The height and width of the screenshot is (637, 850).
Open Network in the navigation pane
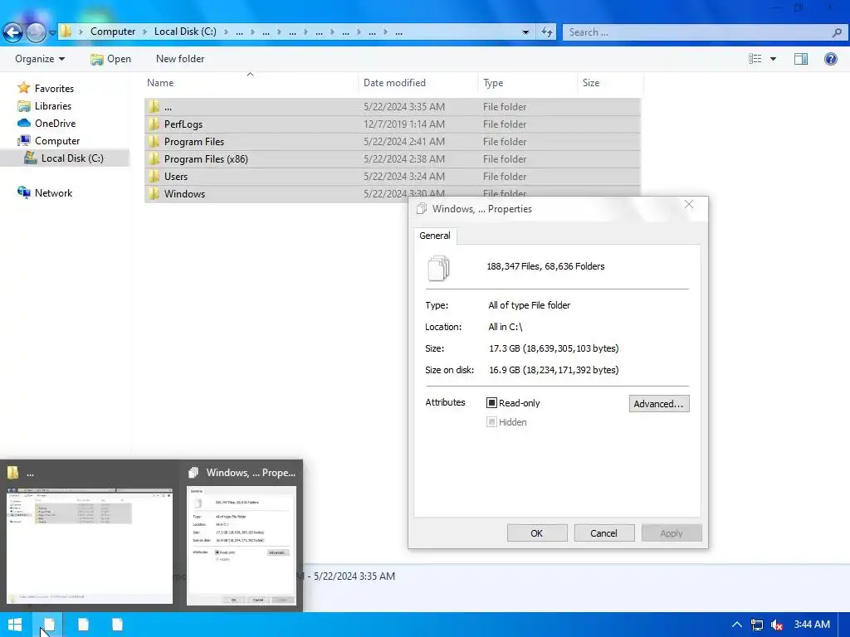coord(53,192)
